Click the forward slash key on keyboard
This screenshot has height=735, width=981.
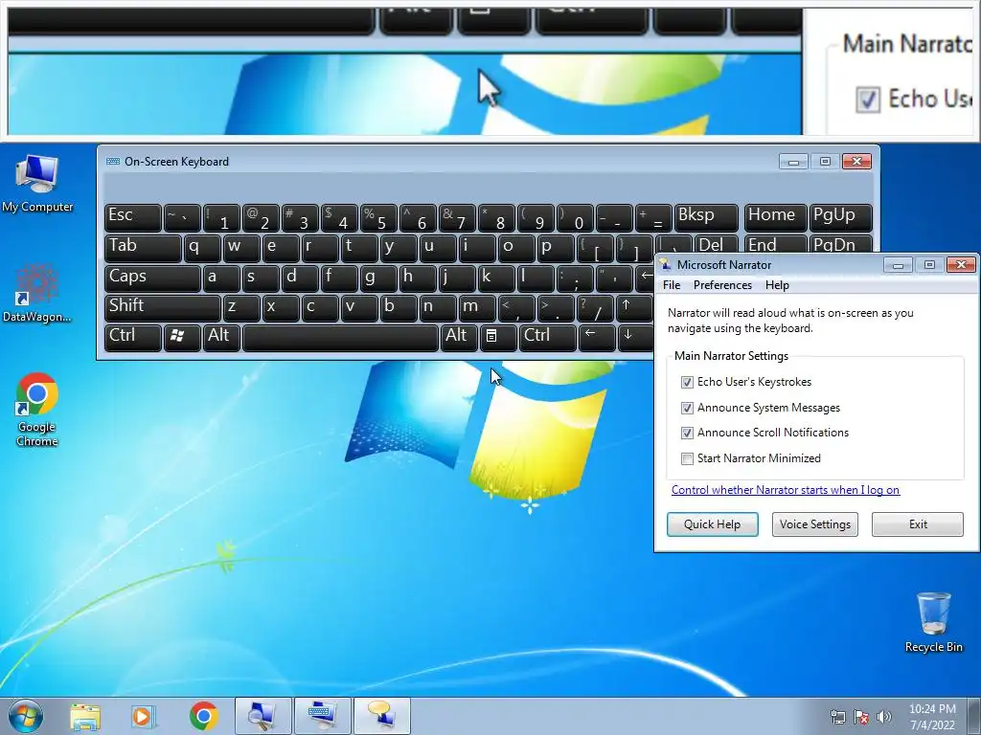point(594,307)
